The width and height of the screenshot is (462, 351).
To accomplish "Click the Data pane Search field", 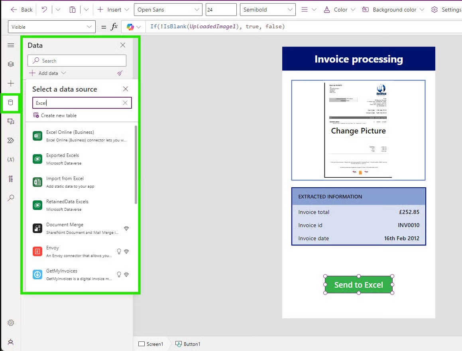I will (x=77, y=61).
